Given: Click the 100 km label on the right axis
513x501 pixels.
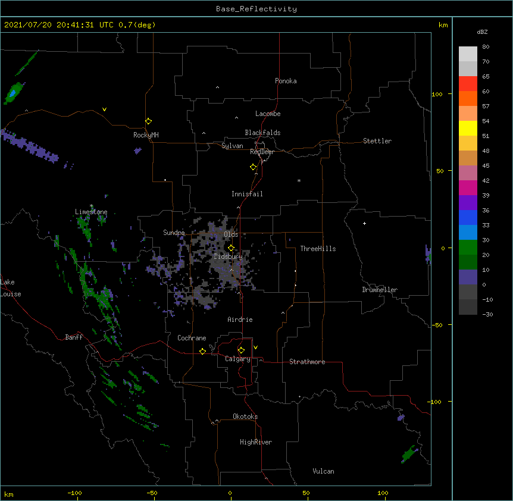Looking at the screenshot, I should (437, 94).
